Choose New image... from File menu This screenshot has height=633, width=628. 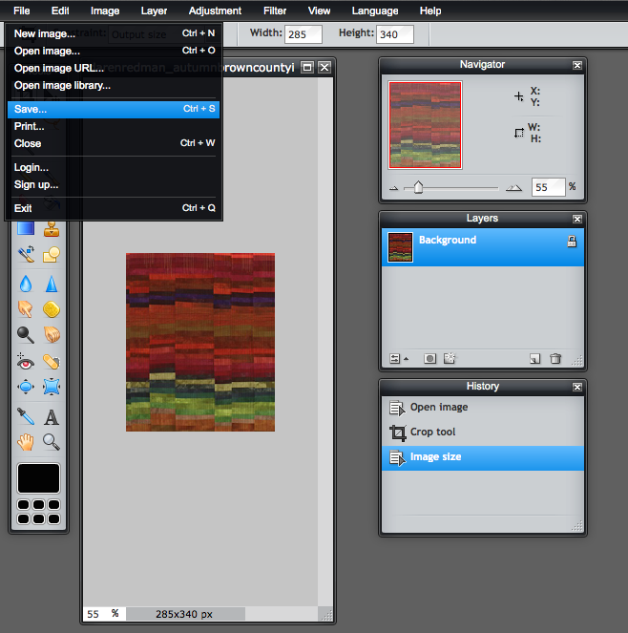tap(114, 33)
